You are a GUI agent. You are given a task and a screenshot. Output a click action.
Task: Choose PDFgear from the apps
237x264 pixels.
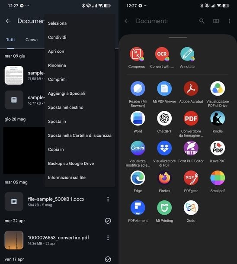point(191,178)
